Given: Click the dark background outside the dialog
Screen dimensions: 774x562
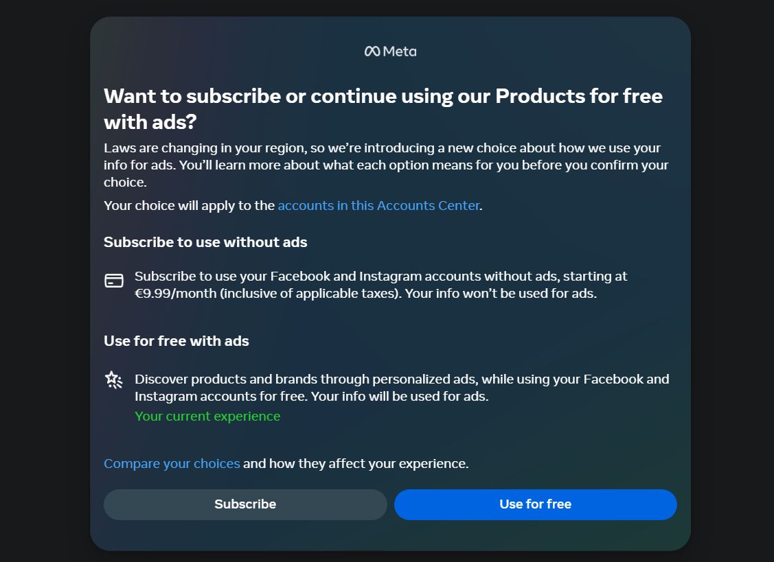Looking at the screenshot, I should (x=41, y=274).
